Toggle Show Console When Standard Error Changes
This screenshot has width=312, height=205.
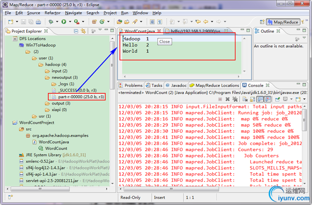tap(267, 99)
